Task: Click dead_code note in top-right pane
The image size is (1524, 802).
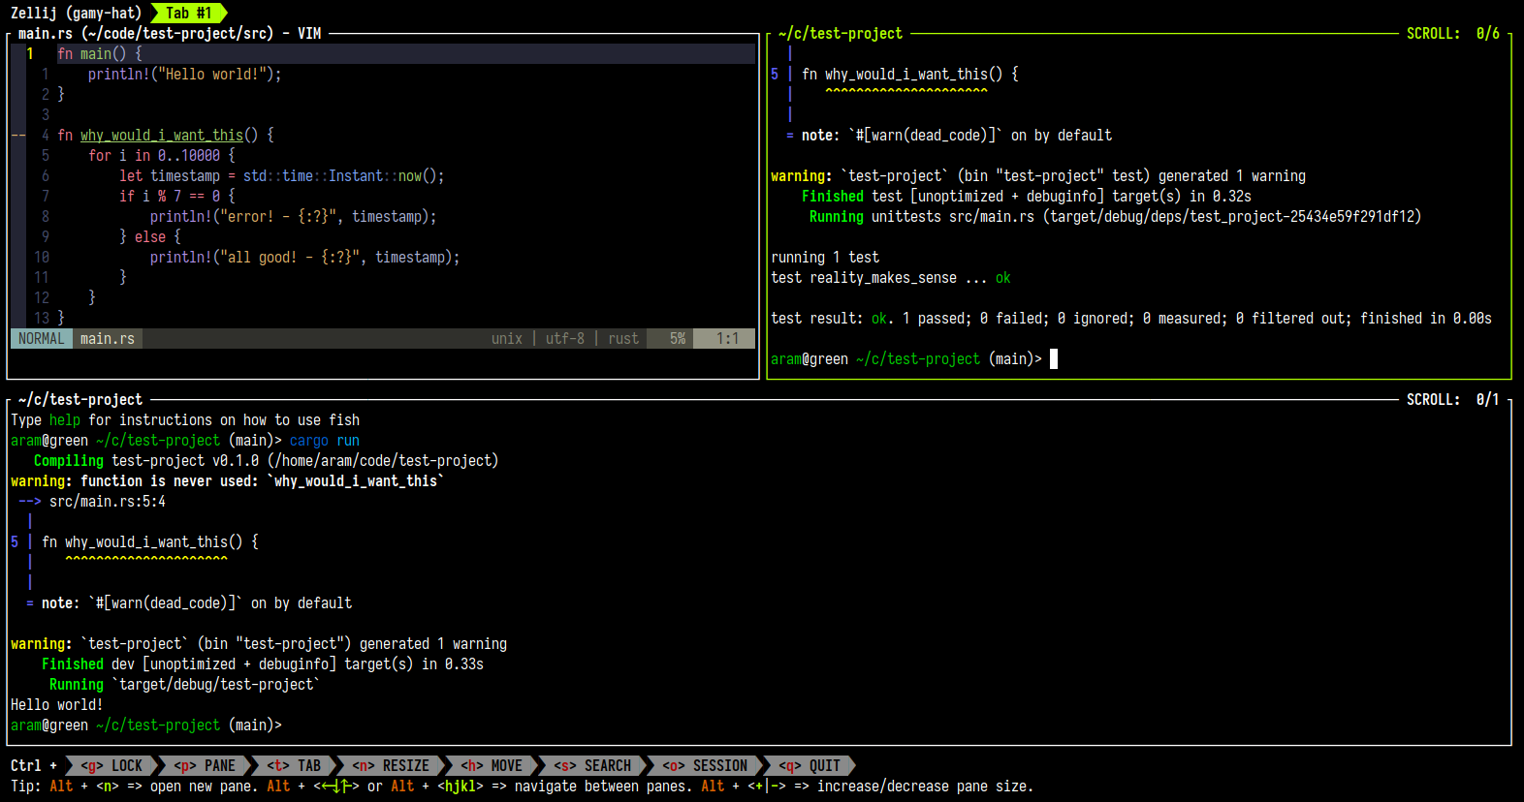Action: click(948, 135)
